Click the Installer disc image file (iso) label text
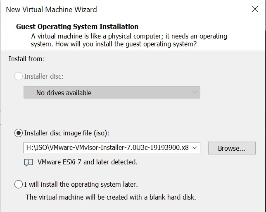The width and height of the screenshot is (266, 212). 66,133
